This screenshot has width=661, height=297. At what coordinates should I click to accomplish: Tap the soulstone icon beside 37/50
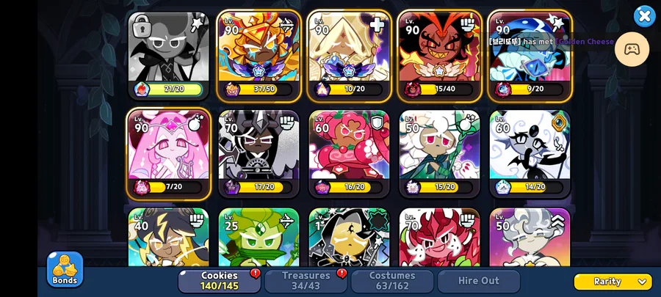point(232,89)
